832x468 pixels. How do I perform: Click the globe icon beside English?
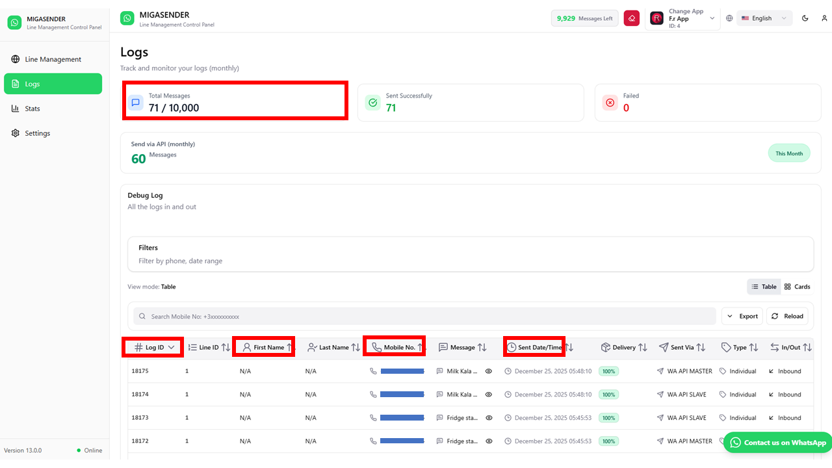[729, 18]
